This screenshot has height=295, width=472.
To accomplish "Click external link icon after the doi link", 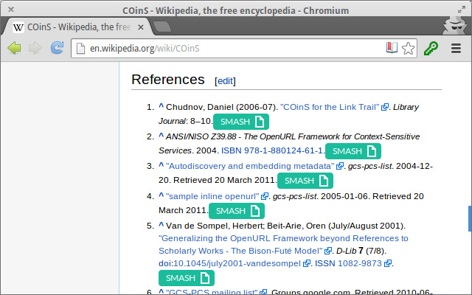I will coord(307,263).
